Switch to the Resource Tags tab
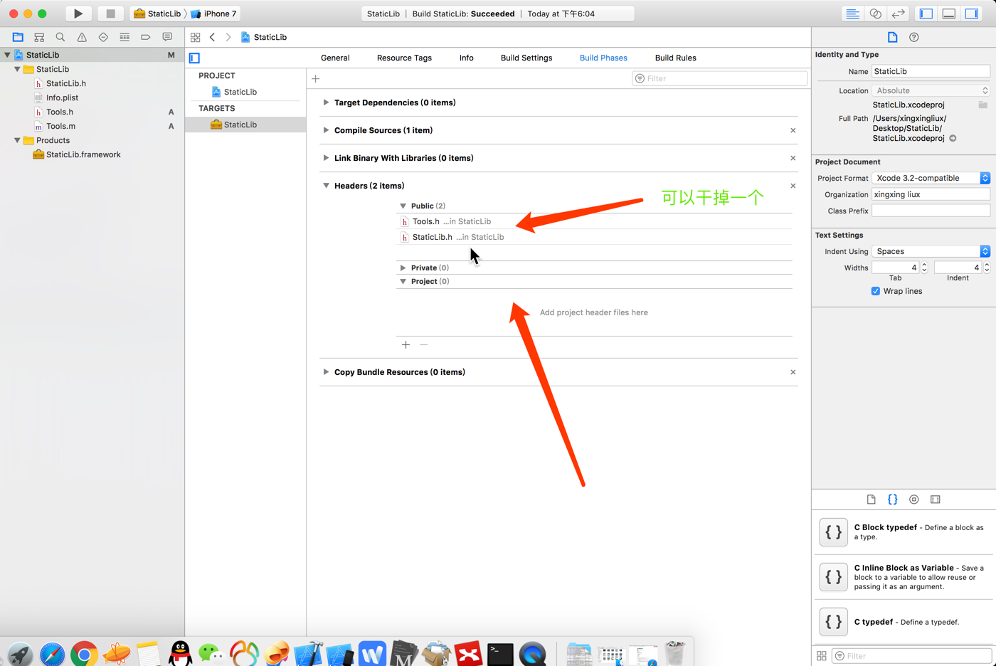The height and width of the screenshot is (666, 996). click(404, 58)
